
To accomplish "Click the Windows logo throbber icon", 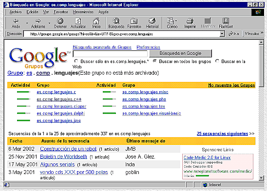I will tap(258, 12).
